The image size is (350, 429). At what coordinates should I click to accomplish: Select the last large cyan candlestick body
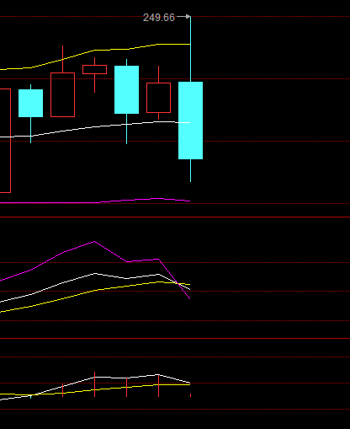(x=190, y=121)
